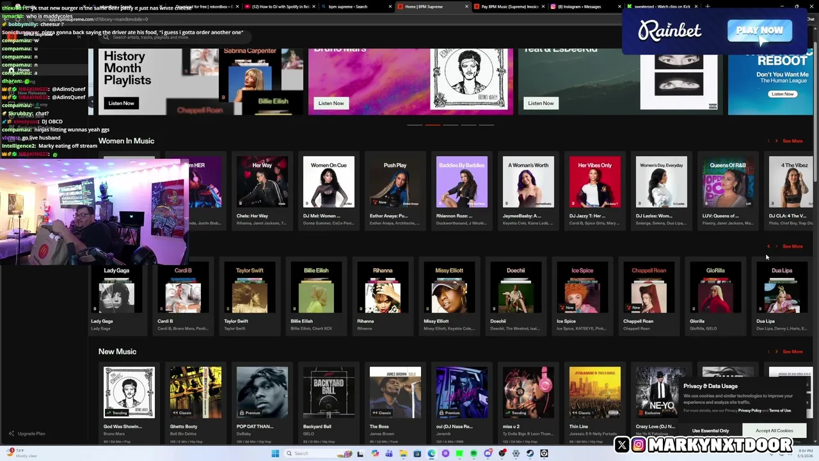Viewport: 819px width, 461px height.
Task: Open Microsoft Teams taskbar icon
Action: point(389,453)
